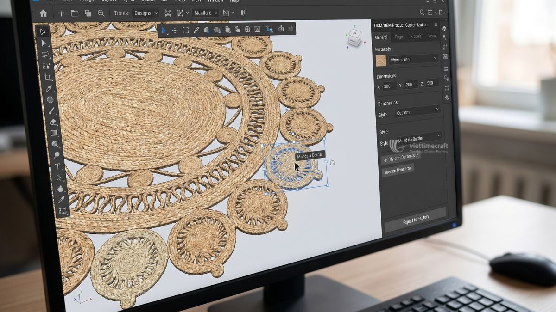Select the Brush tool in left toolbox
Screen dimensions: 556x312
coord(51,111)
